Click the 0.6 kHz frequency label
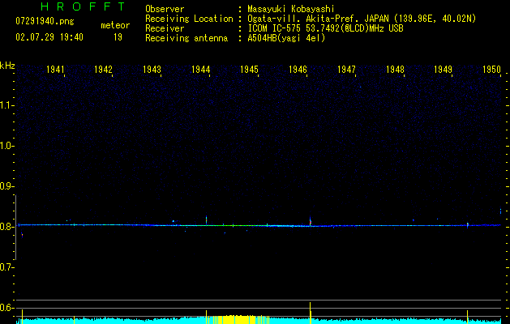 tap(6, 308)
